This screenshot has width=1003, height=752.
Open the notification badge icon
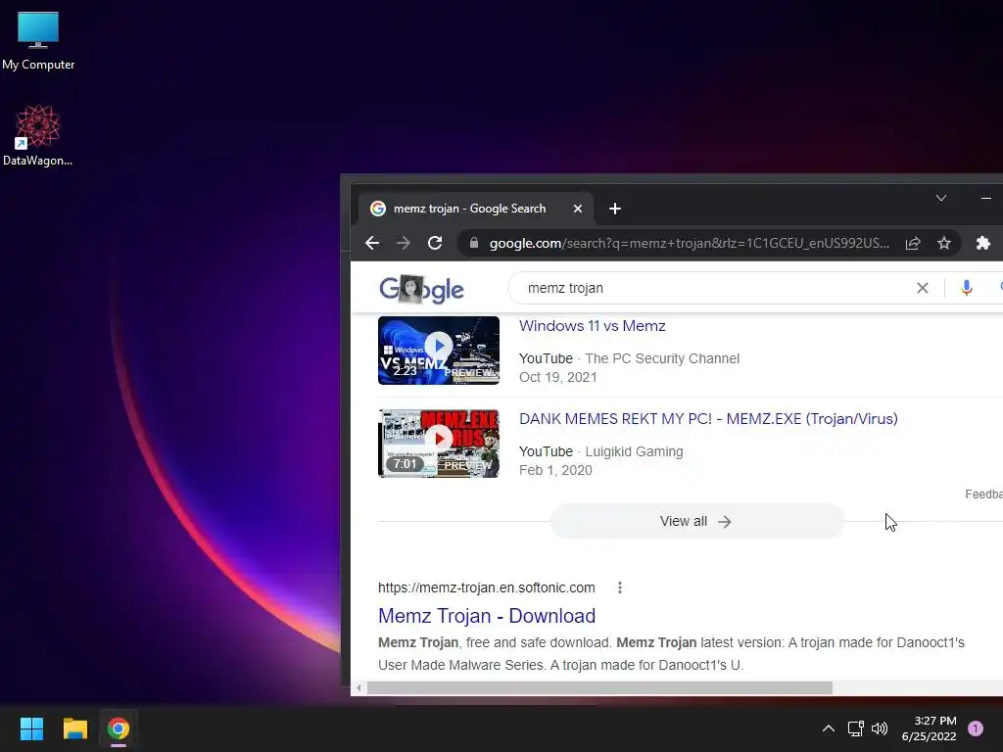coord(976,728)
